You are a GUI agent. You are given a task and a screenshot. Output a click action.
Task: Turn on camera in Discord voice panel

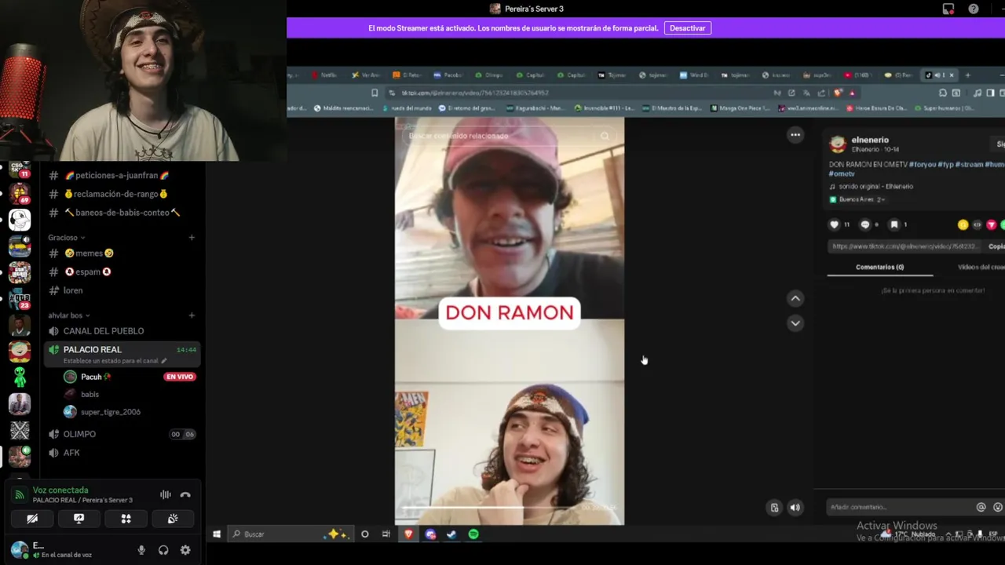(x=32, y=519)
